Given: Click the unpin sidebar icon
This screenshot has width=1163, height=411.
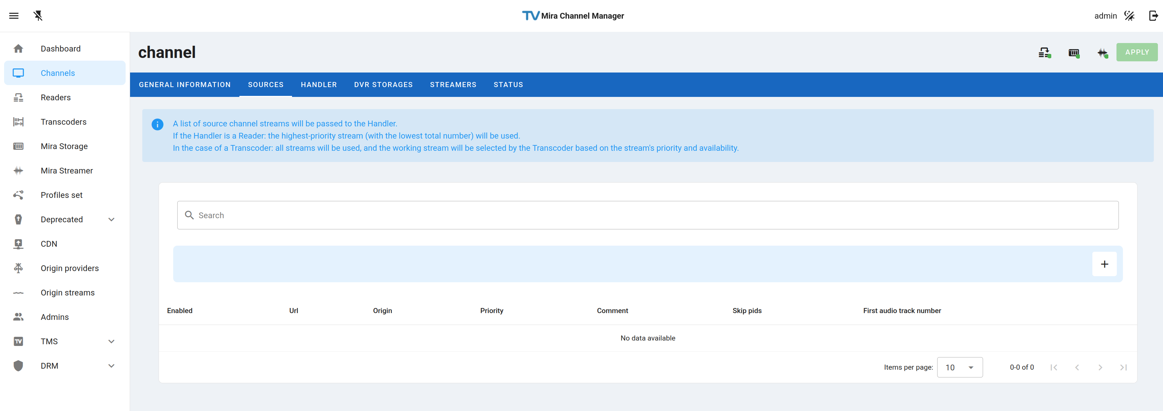Looking at the screenshot, I should tap(38, 16).
